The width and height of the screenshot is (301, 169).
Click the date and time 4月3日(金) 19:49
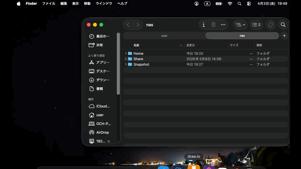pyautogui.click(x=272, y=3)
